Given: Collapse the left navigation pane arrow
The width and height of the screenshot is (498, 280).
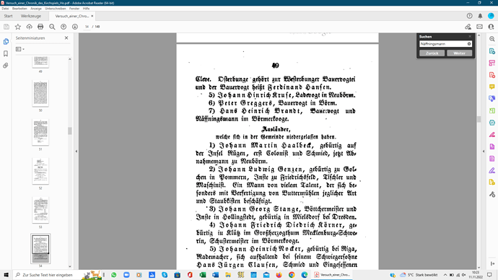Looking at the screenshot, I should click(x=77, y=152).
